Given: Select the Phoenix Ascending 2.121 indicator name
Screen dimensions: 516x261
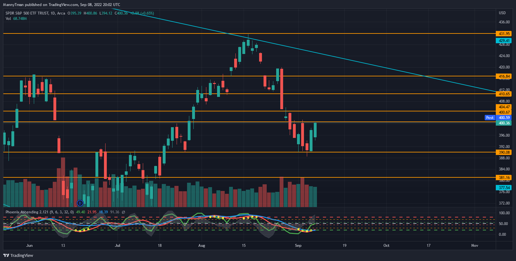Looking at the screenshot, I should 27,212.
